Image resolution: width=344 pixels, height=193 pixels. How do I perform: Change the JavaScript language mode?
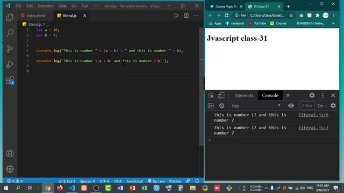pos(135,181)
